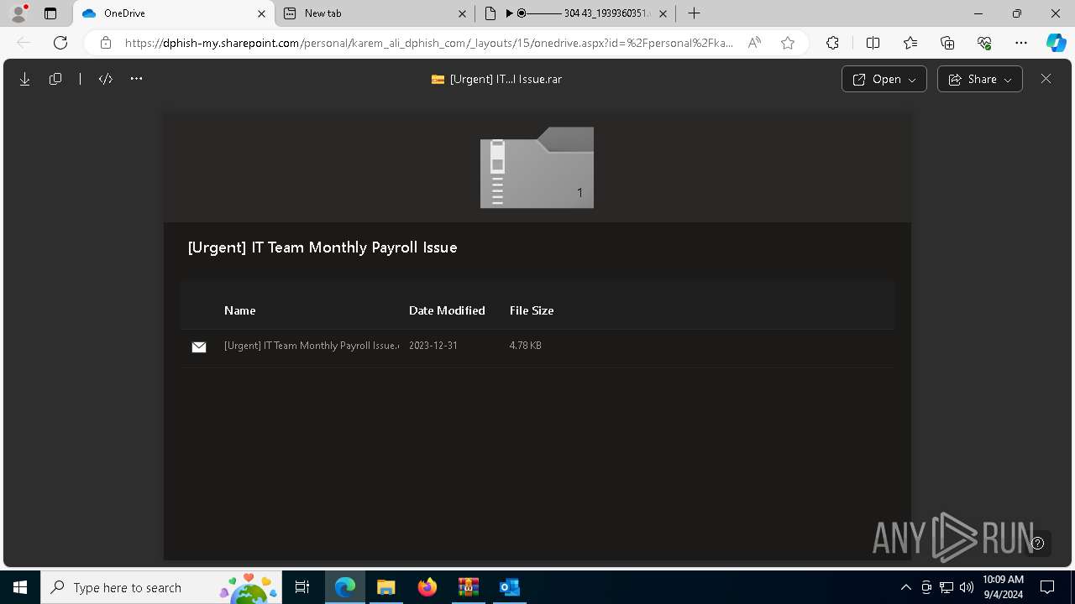The height and width of the screenshot is (604, 1075).
Task: View site information lock icon
Action: tap(105, 43)
